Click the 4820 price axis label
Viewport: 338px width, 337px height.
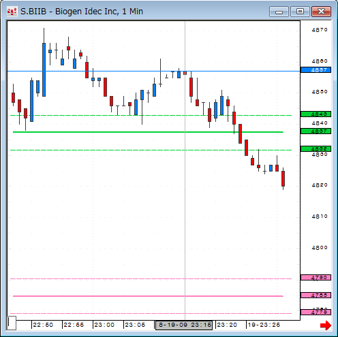point(320,185)
